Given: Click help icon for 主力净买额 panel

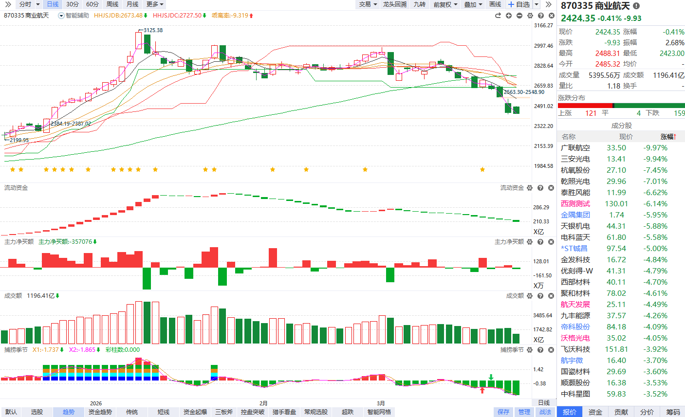Looking at the screenshot, I should point(540,242).
